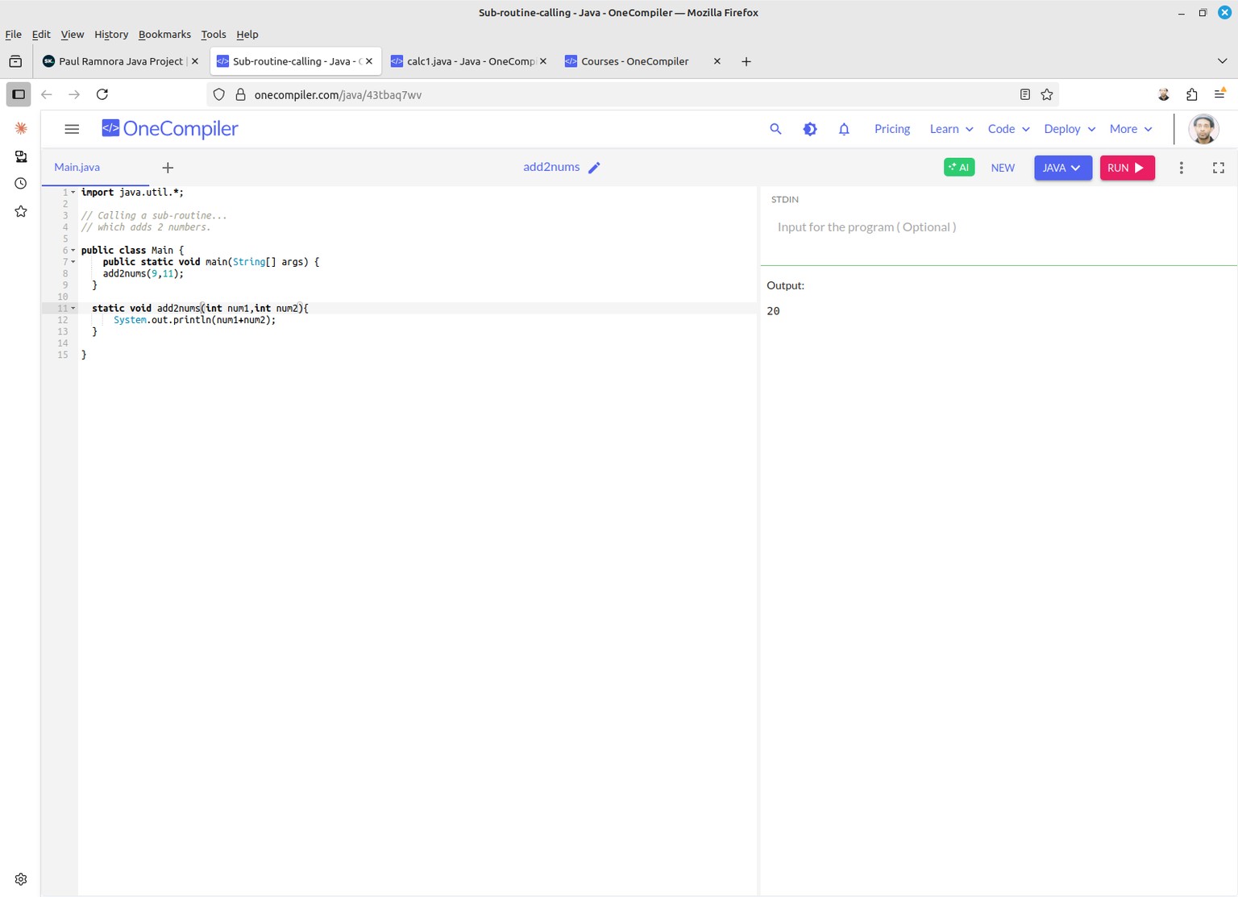Open the Firefox application menu
This screenshot has height=897, width=1238.
point(1220,94)
